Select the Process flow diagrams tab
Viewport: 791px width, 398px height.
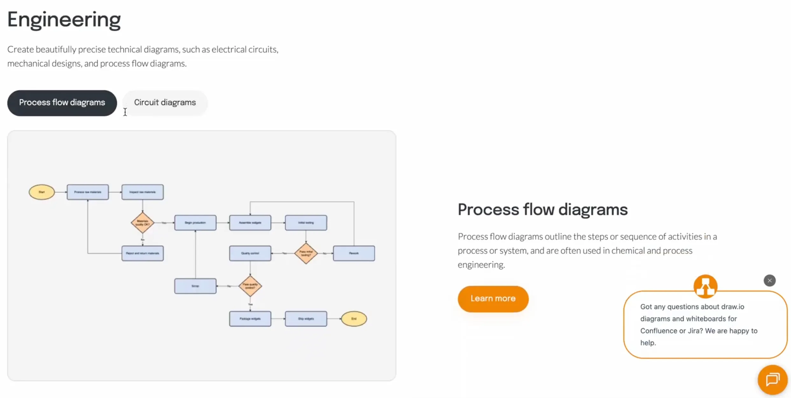(x=62, y=103)
